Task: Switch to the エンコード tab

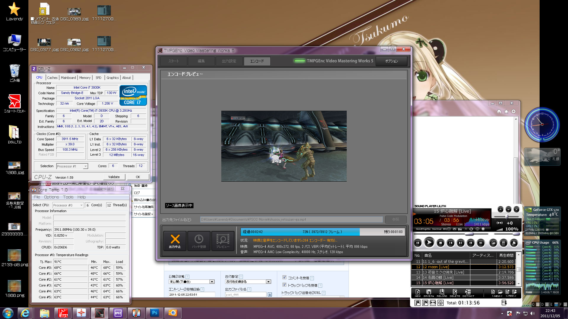Action: (257, 61)
